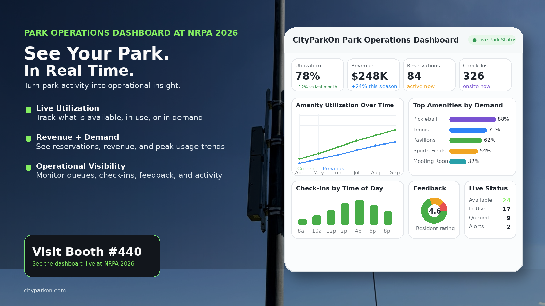
Task: Click the Tennis 71% blue bar
Action: pos(468,130)
